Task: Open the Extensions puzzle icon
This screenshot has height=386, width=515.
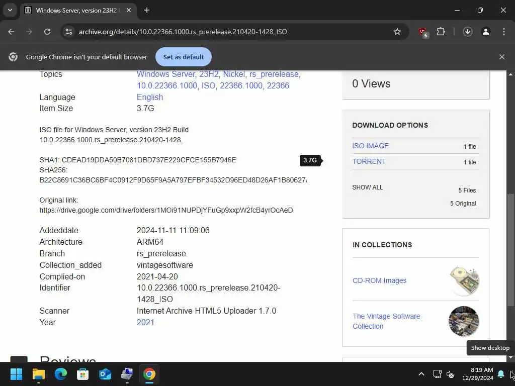Action: click(x=441, y=32)
